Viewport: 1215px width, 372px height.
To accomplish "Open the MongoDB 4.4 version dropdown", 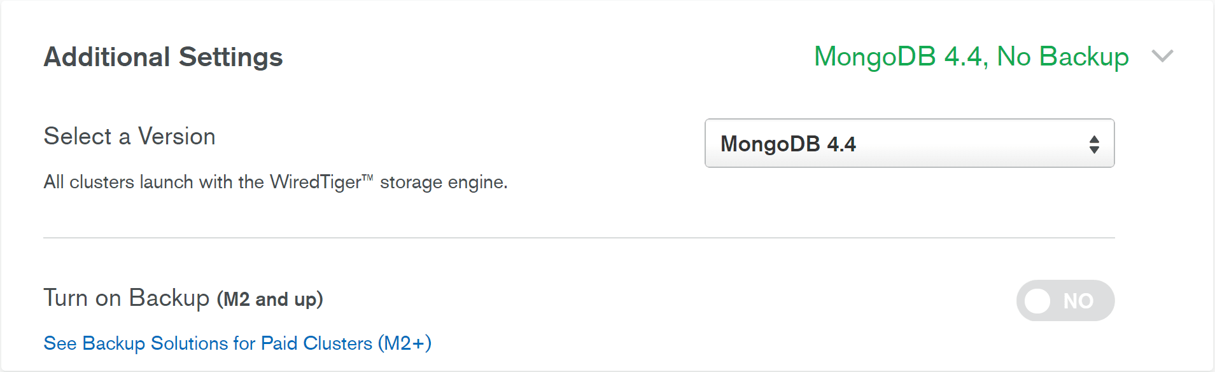I will [x=909, y=144].
